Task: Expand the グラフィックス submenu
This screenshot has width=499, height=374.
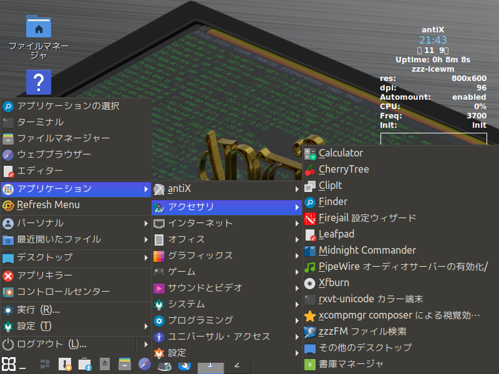Action: tap(227, 256)
